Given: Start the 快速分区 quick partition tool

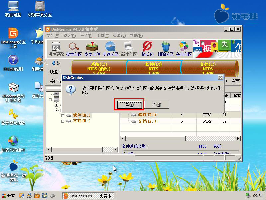Looking at the screenshot, I should tap(111, 49).
